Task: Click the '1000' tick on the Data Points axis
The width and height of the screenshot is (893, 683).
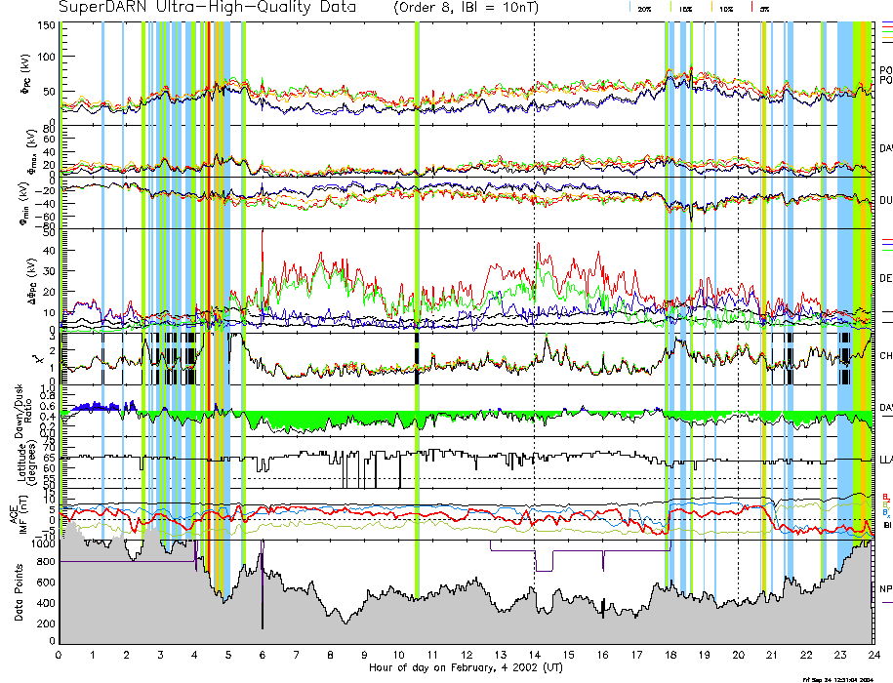Action: [x=44, y=544]
